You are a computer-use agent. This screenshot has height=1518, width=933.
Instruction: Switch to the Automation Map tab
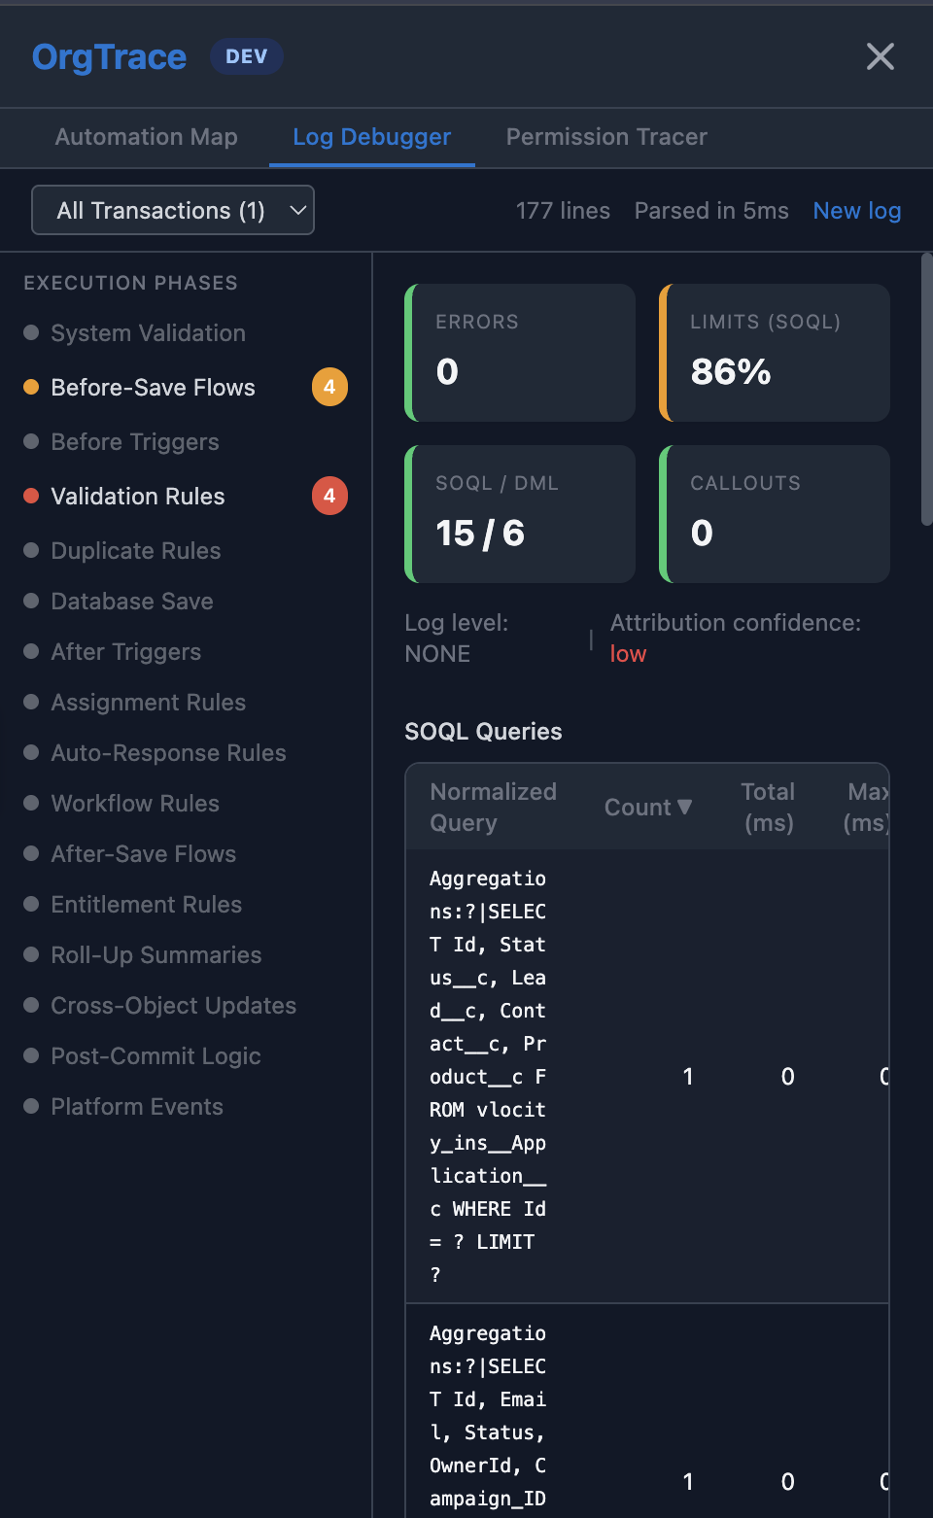[x=146, y=137]
